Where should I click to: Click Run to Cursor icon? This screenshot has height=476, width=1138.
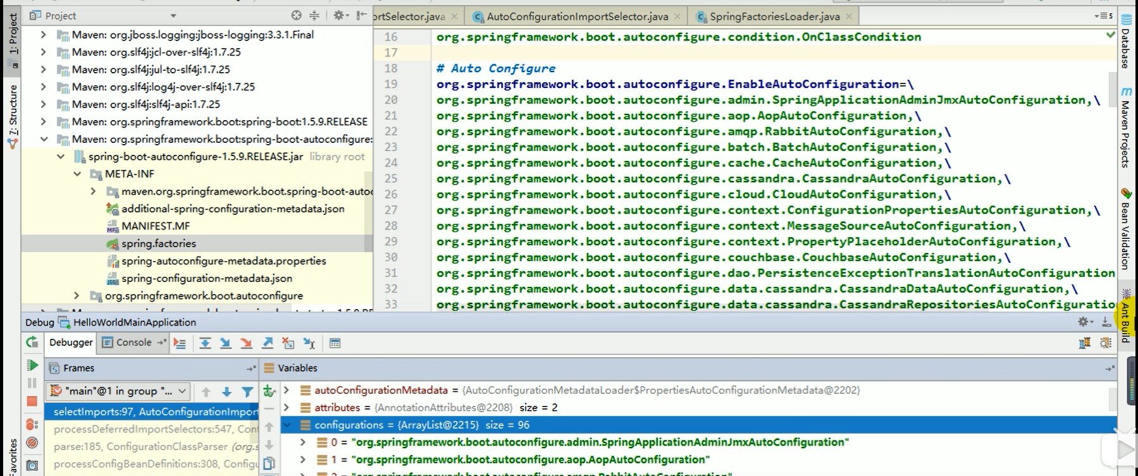(x=309, y=343)
